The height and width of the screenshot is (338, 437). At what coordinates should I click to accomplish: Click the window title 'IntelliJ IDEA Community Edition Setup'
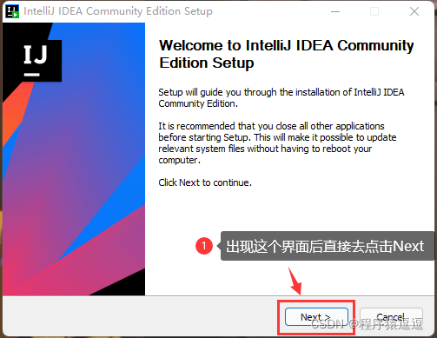(x=118, y=11)
